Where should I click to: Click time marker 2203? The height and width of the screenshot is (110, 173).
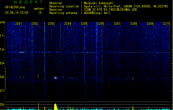tap(51, 24)
